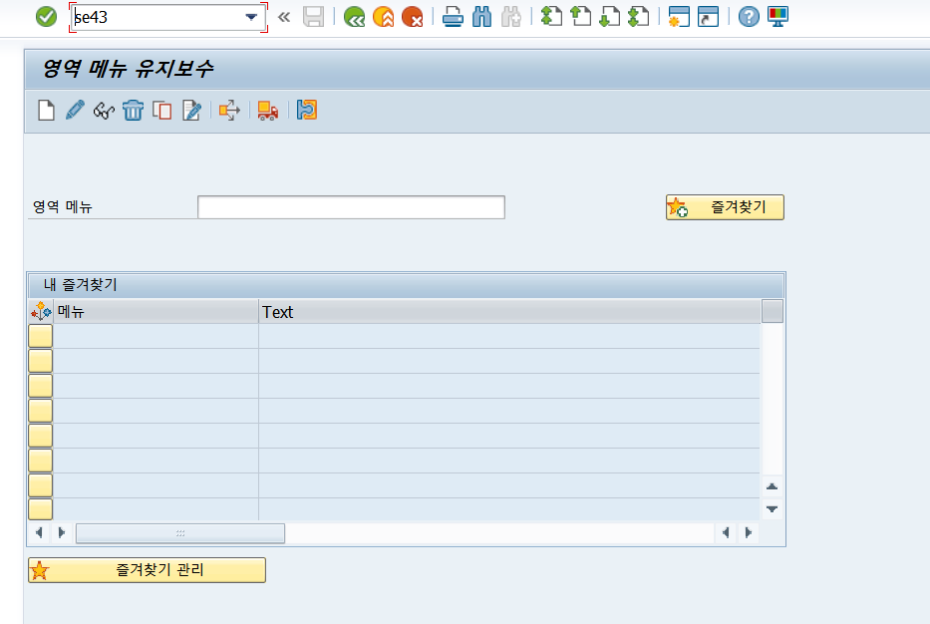
Task: Click the horizontal scrollbar thumb of favorites table
Action: 180,533
